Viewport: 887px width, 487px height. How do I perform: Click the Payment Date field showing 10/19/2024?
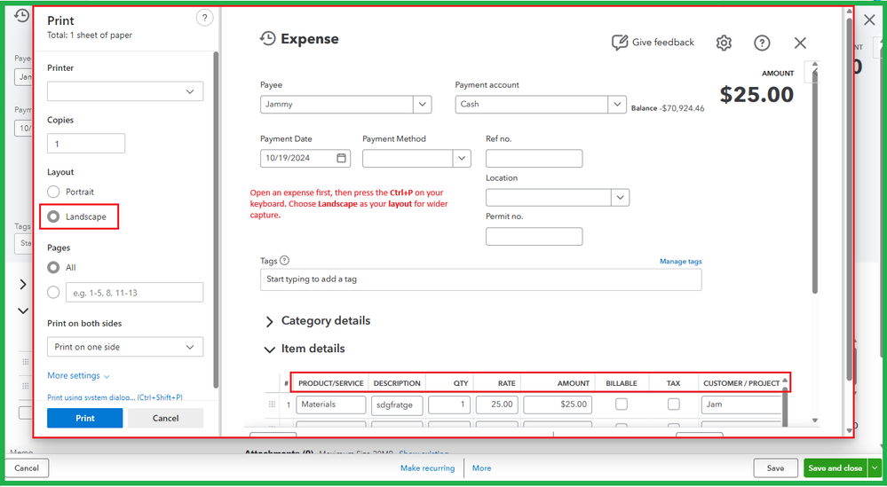pos(305,158)
